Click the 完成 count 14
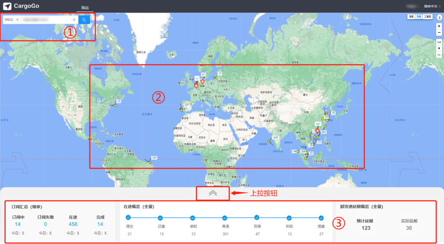444x244 pixels. (x=100, y=224)
